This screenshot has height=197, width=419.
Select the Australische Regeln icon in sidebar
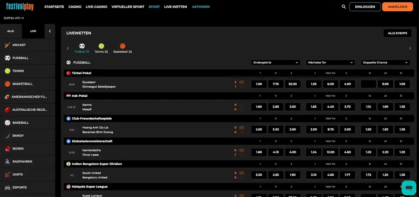click(7, 110)
